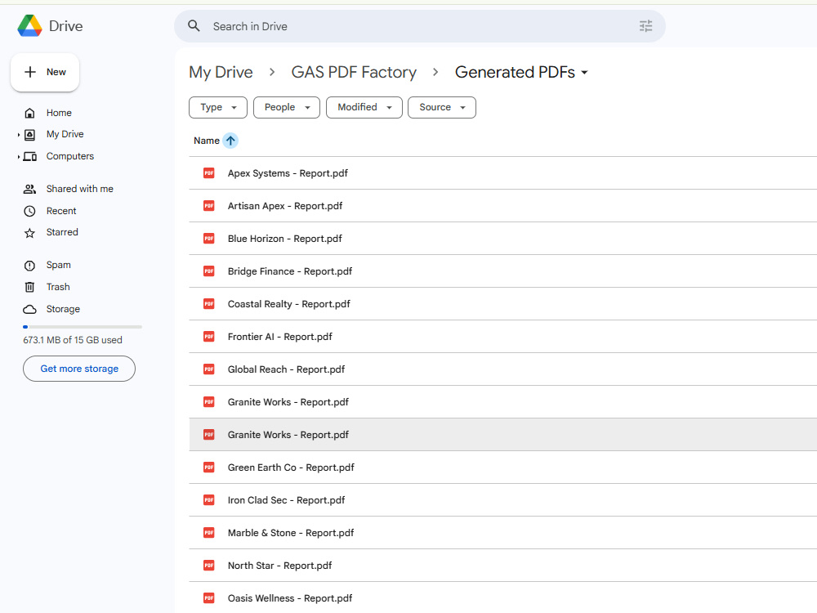The height and width of the screenshot is (613, 817).
Task: Click the storage usage progress bar
Action: pyautogui.click(x=83, y=327)
